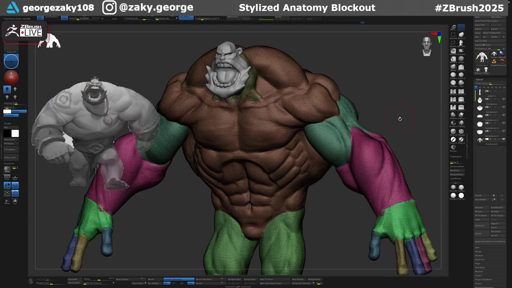This screenshot has height=288, width=512.
Task: Toggle visibility eye of PolySphere subtool
Action: [x=504, y=99]
